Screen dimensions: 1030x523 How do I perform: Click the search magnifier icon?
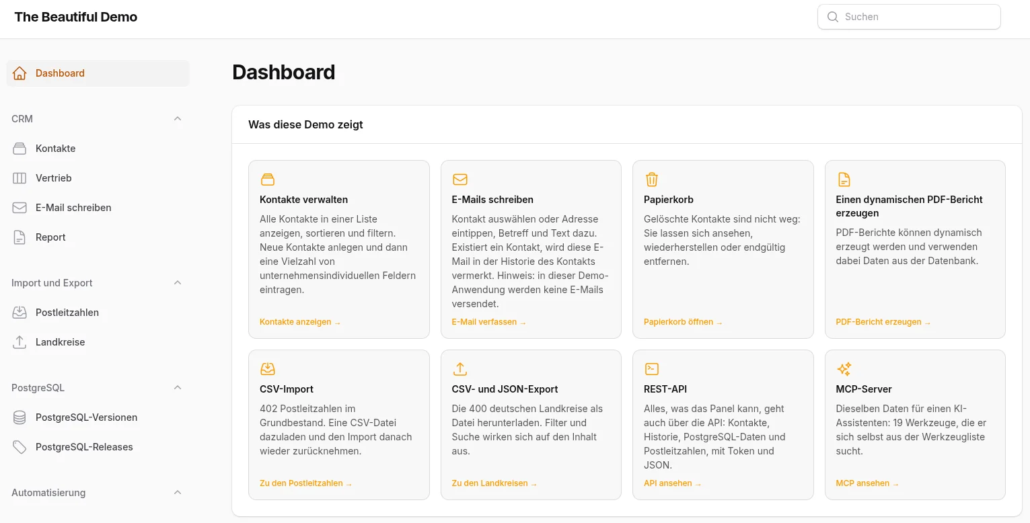point(833,17)
